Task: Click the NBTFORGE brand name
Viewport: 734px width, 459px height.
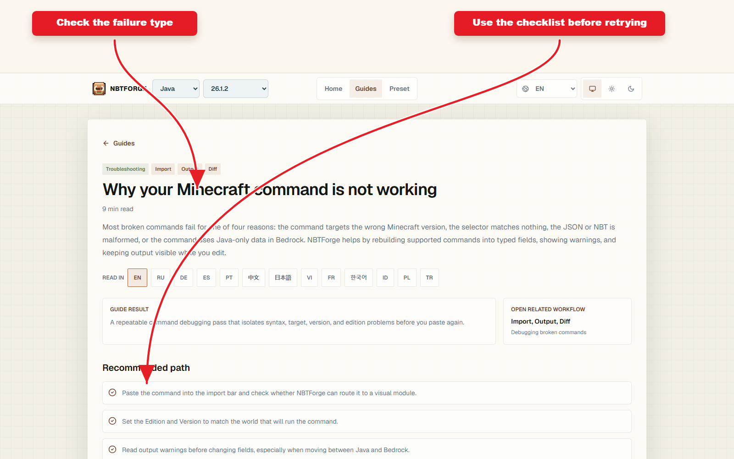Action: click(x=128, y=89)
